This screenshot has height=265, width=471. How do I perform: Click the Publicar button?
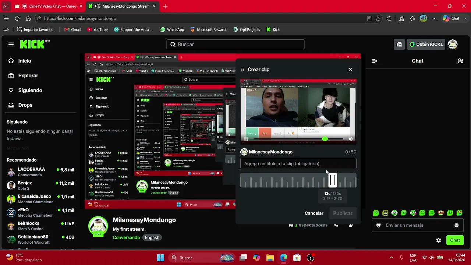coord(343,213)
